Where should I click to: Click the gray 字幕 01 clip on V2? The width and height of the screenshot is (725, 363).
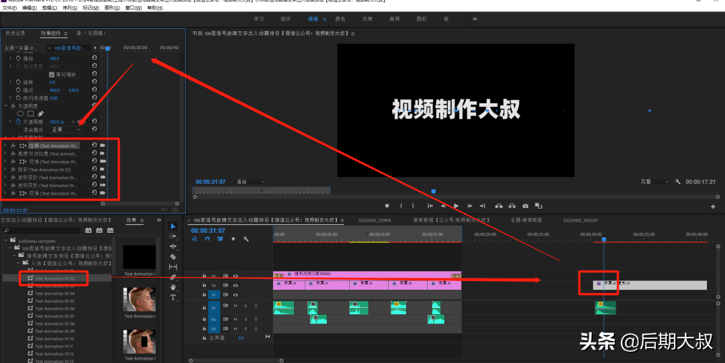coord(650,285)
